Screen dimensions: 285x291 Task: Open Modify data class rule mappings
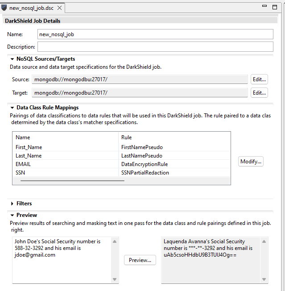251,162
